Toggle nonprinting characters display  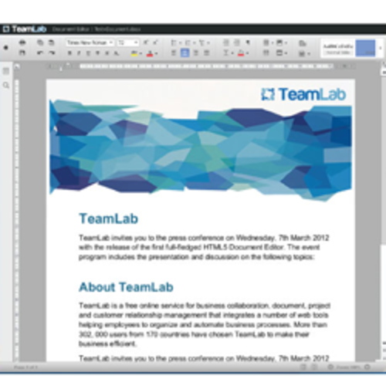click(x=248, y=42)
